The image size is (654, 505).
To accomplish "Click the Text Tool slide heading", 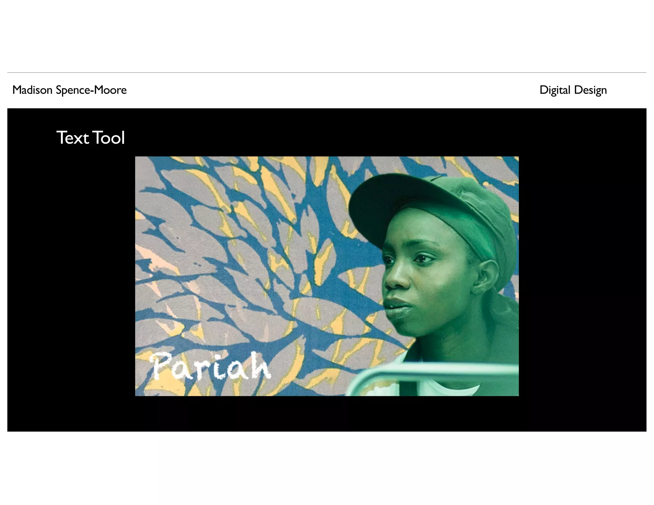I will (x=90, y=138).
